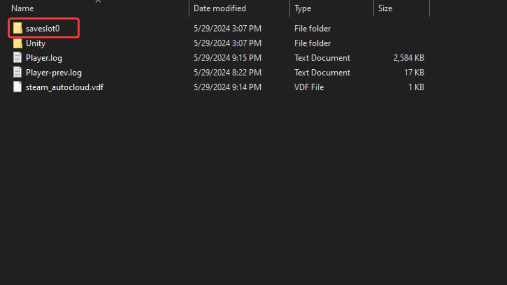Viewport: 507px width, 285px height.
Task: Click the sort direction chevron above Name
Action: coord(98,2)
